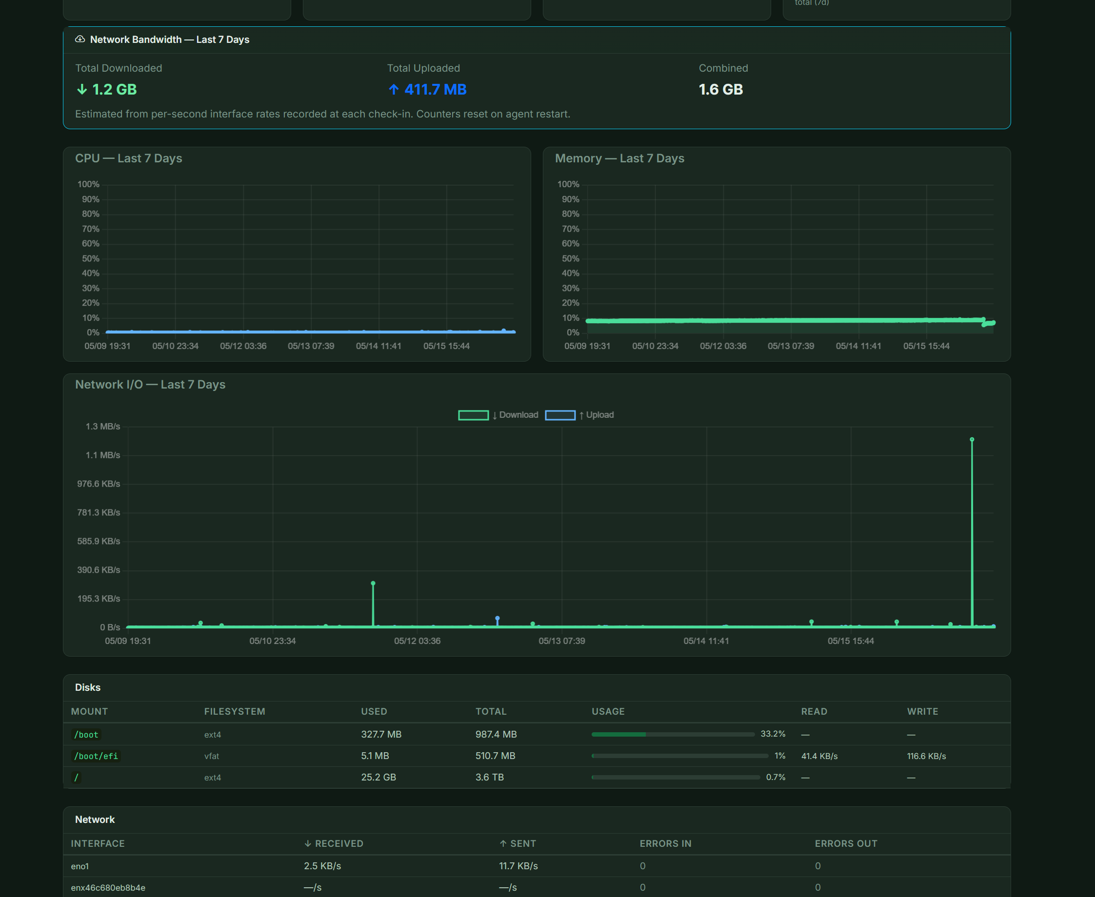The image size is (1095, 897).
Task: Toggle the Download series in Network I/O legend
Action: (498, 415)
